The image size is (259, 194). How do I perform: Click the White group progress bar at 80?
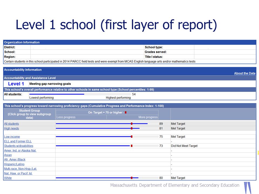coord(107,178)
